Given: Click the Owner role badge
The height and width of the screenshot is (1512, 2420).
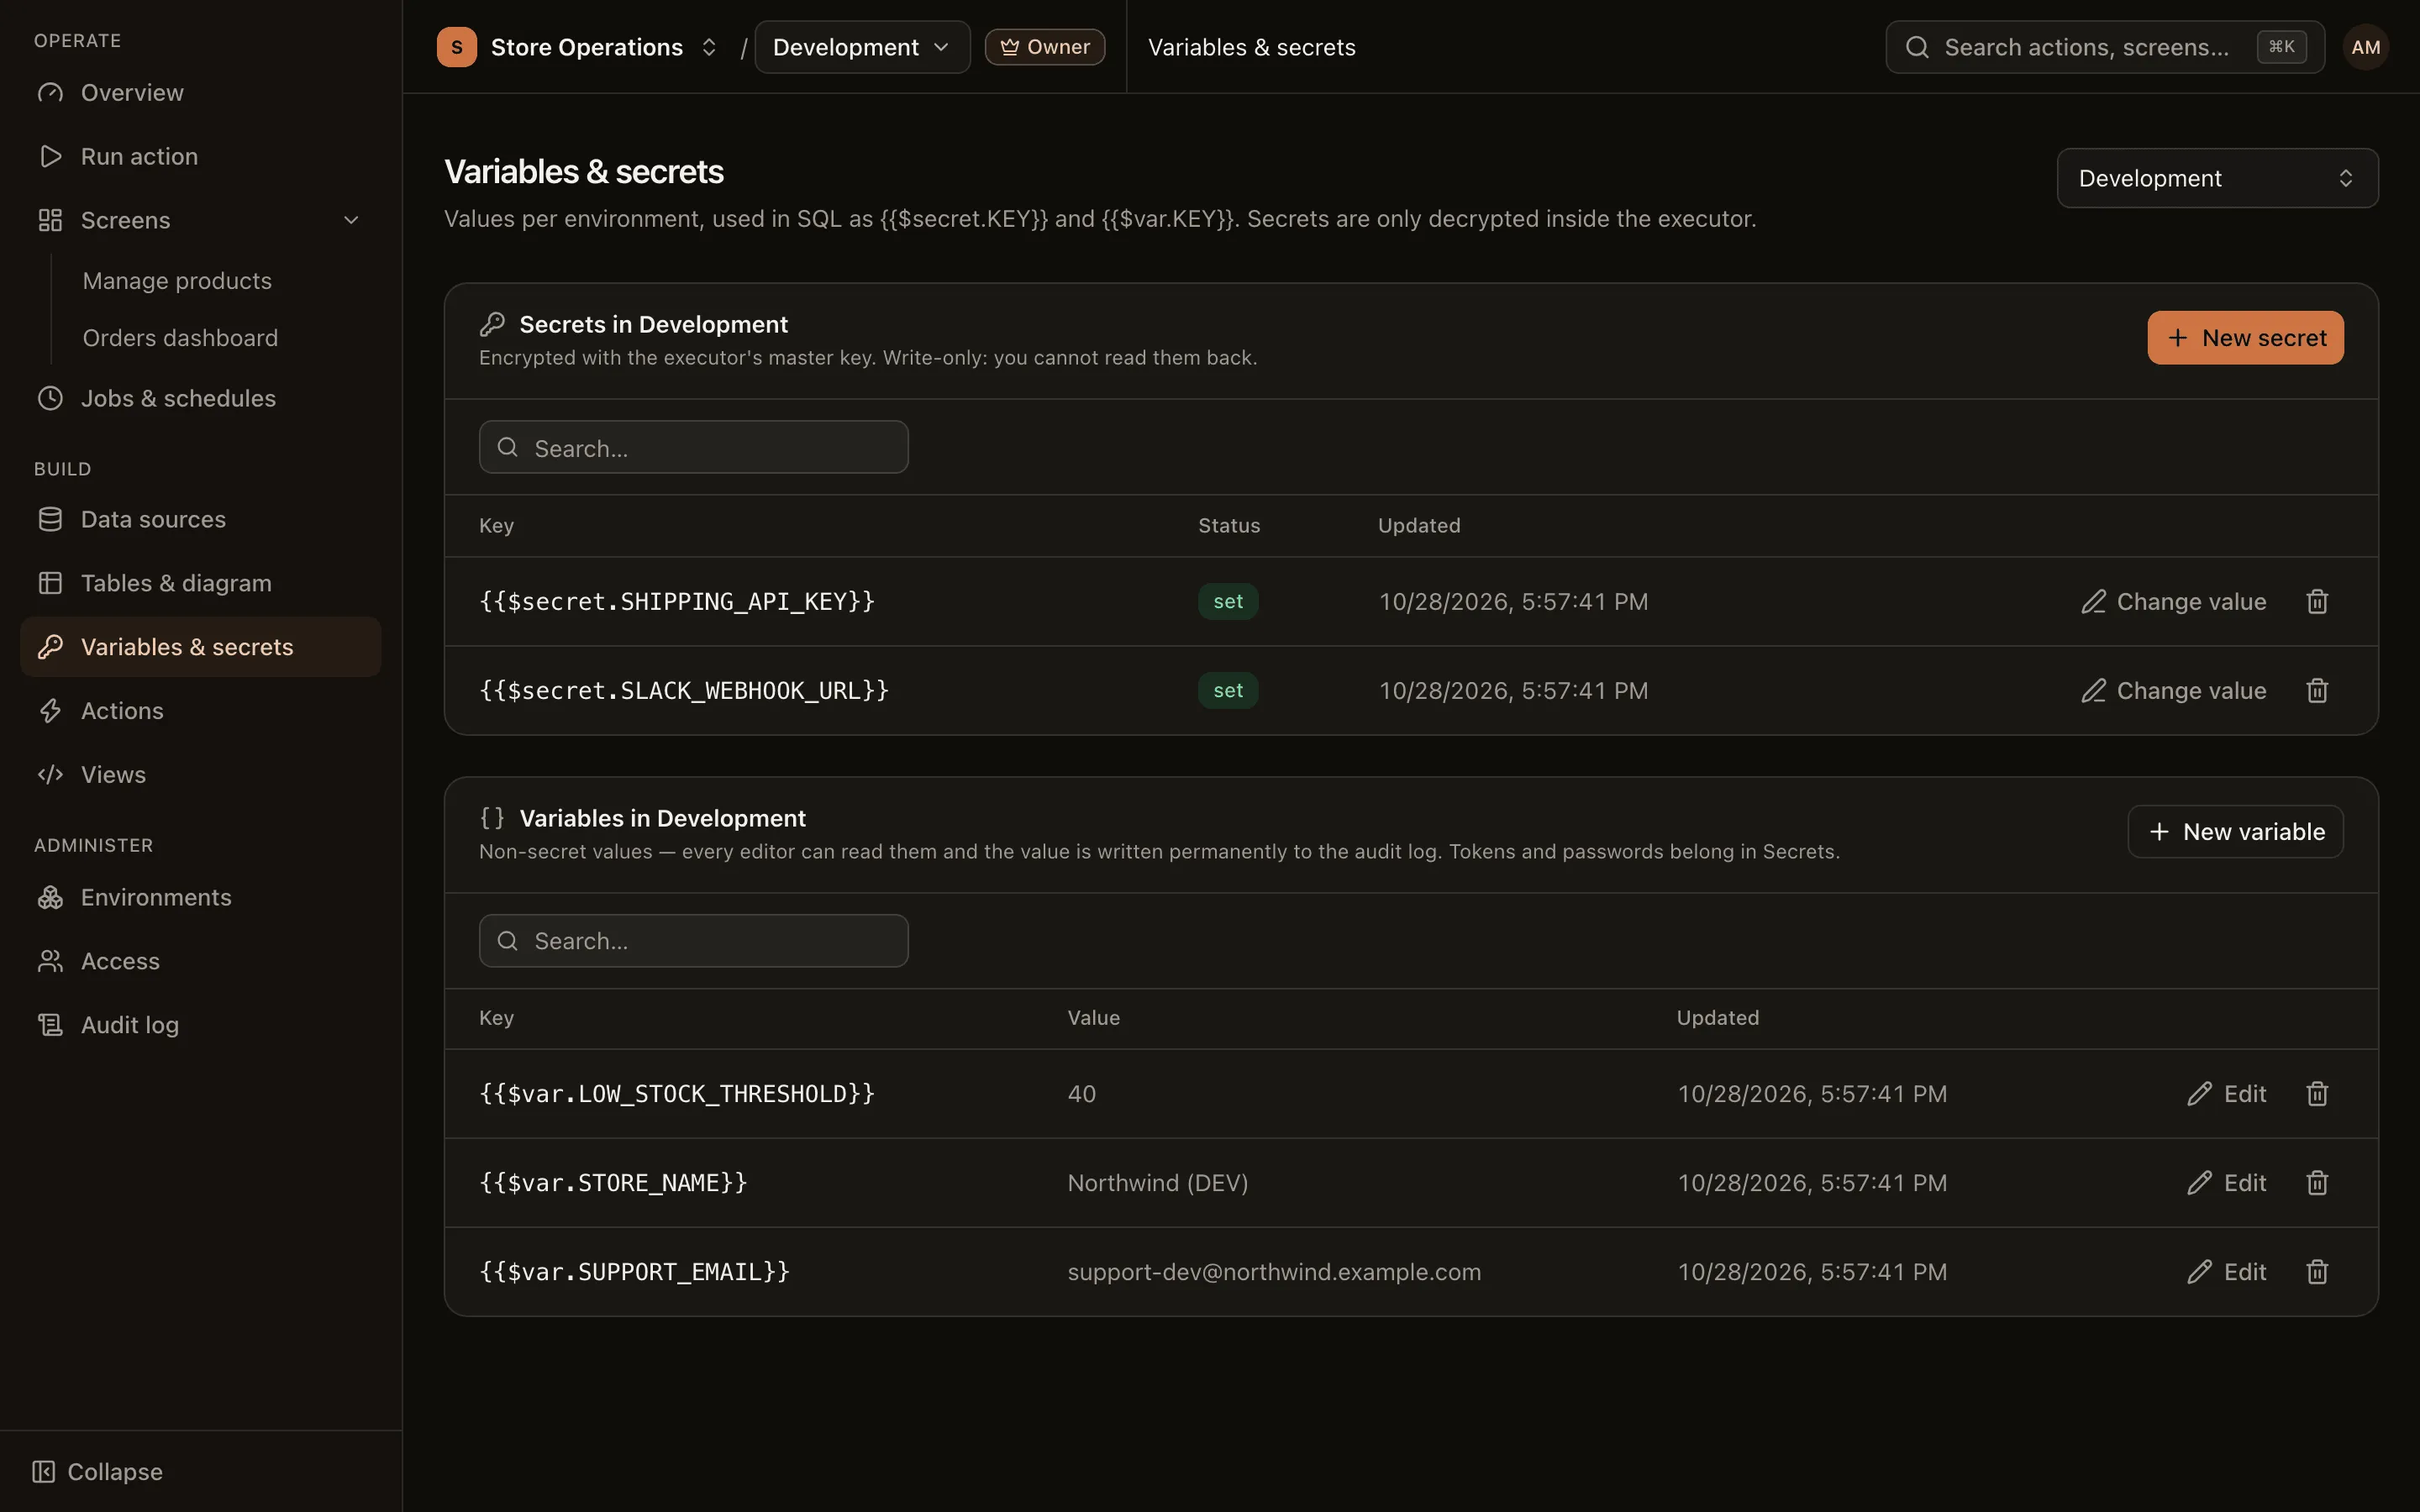Looking at the screenshot, I should (x=1045, y=47).
